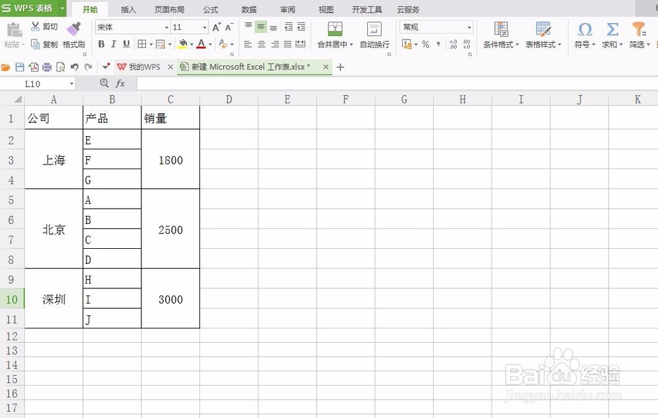
Task: Undo the last action
Action: 74,67
